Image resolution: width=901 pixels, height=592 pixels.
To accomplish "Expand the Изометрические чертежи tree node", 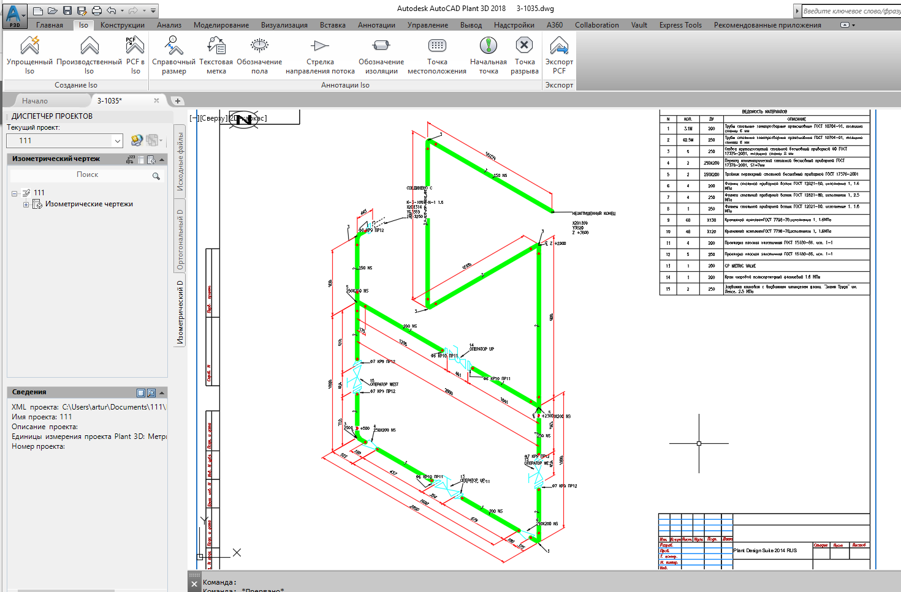I will pos(26,205).
